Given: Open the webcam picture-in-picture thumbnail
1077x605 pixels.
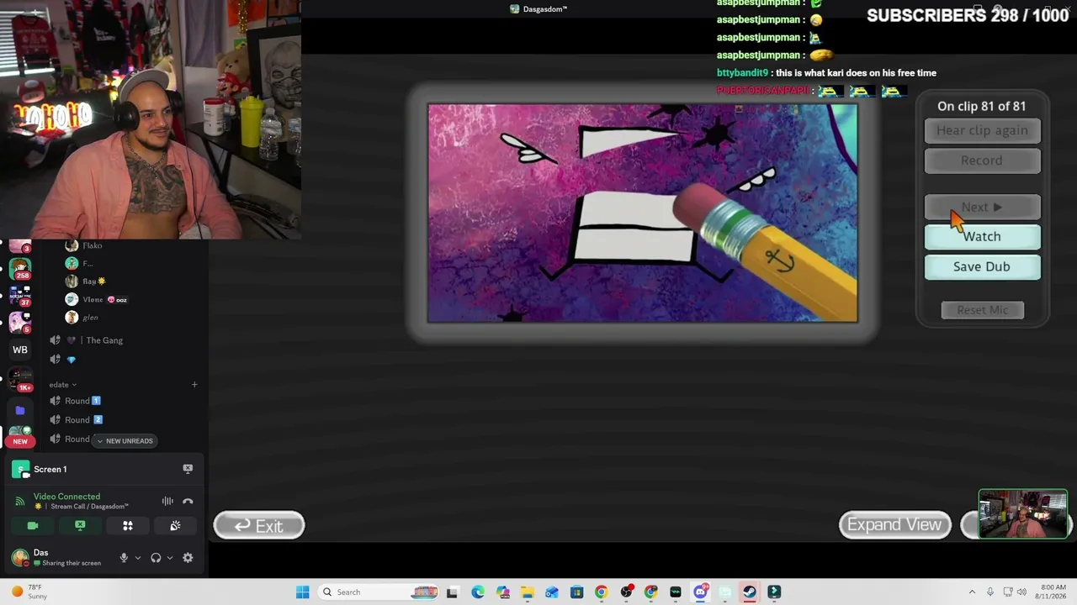Looking at the screenshot, I should click(1023, 513).
